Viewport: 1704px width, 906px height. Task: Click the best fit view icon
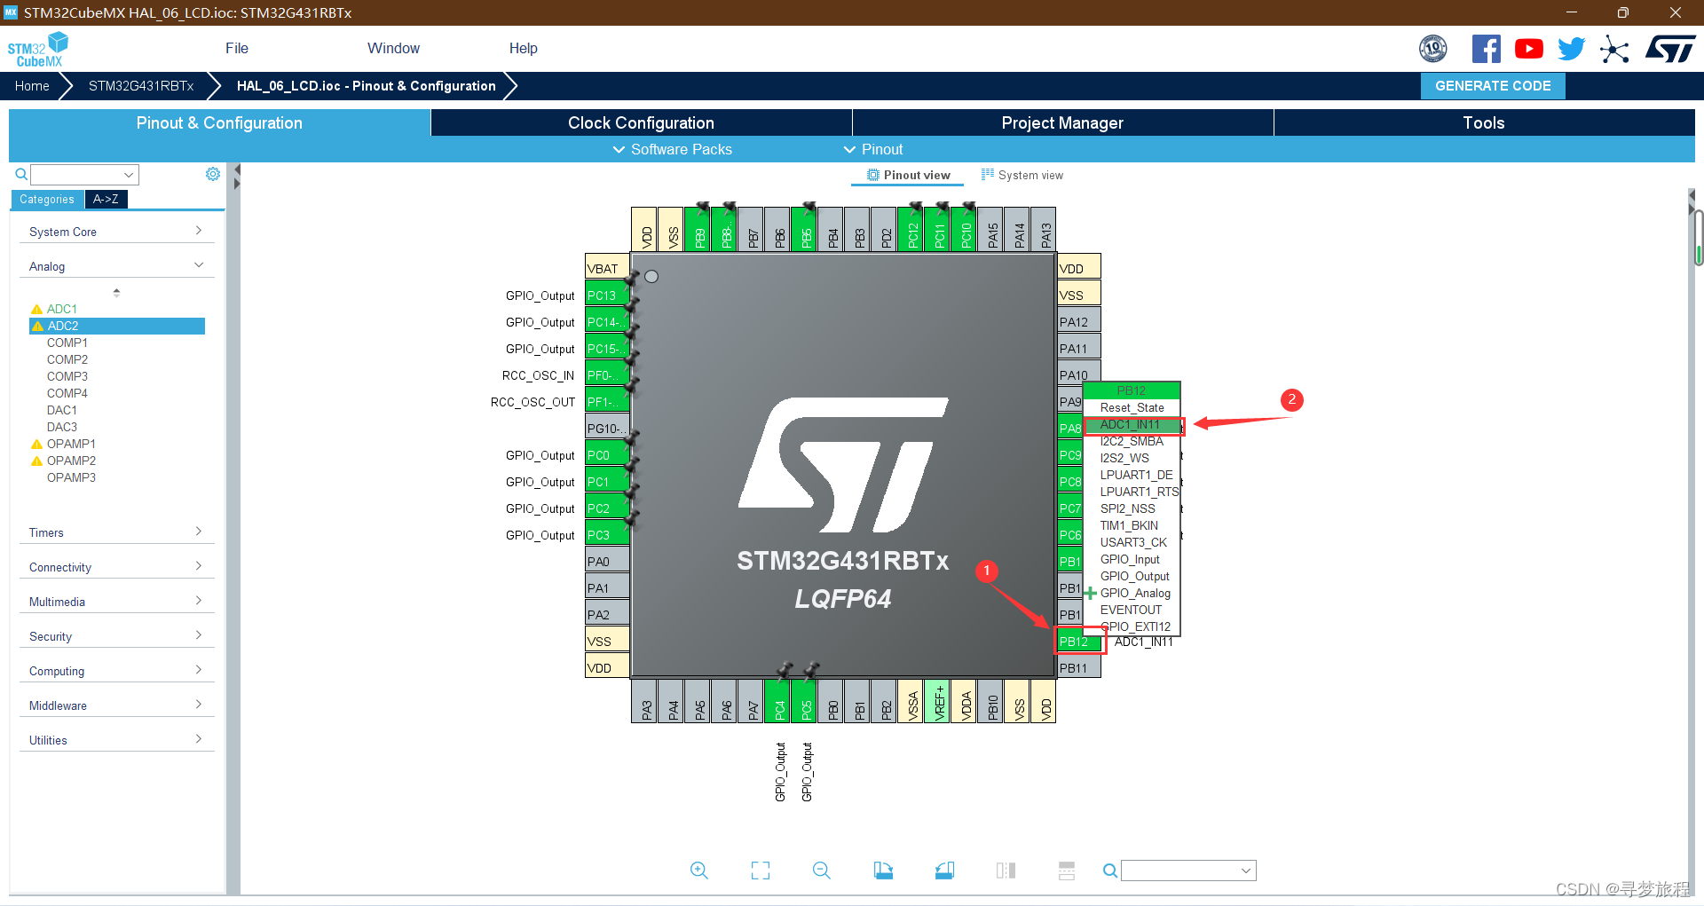760,871
